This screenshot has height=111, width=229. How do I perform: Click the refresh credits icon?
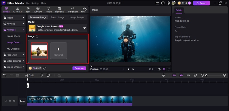coord(45,68)
